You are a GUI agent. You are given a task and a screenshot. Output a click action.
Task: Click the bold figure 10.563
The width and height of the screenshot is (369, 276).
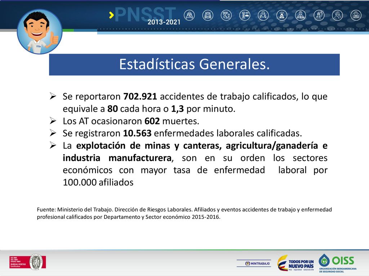pos(137,133)
